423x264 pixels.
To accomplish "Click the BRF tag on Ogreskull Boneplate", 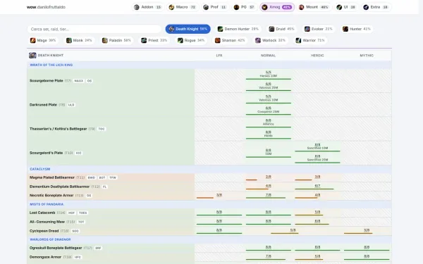I will 98,248.
